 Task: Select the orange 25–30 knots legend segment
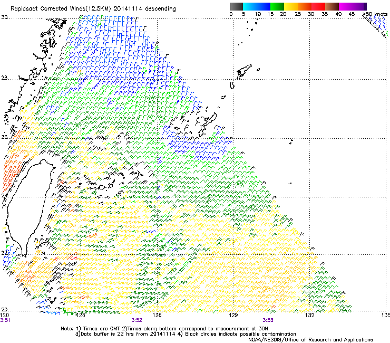coord(305,6)
